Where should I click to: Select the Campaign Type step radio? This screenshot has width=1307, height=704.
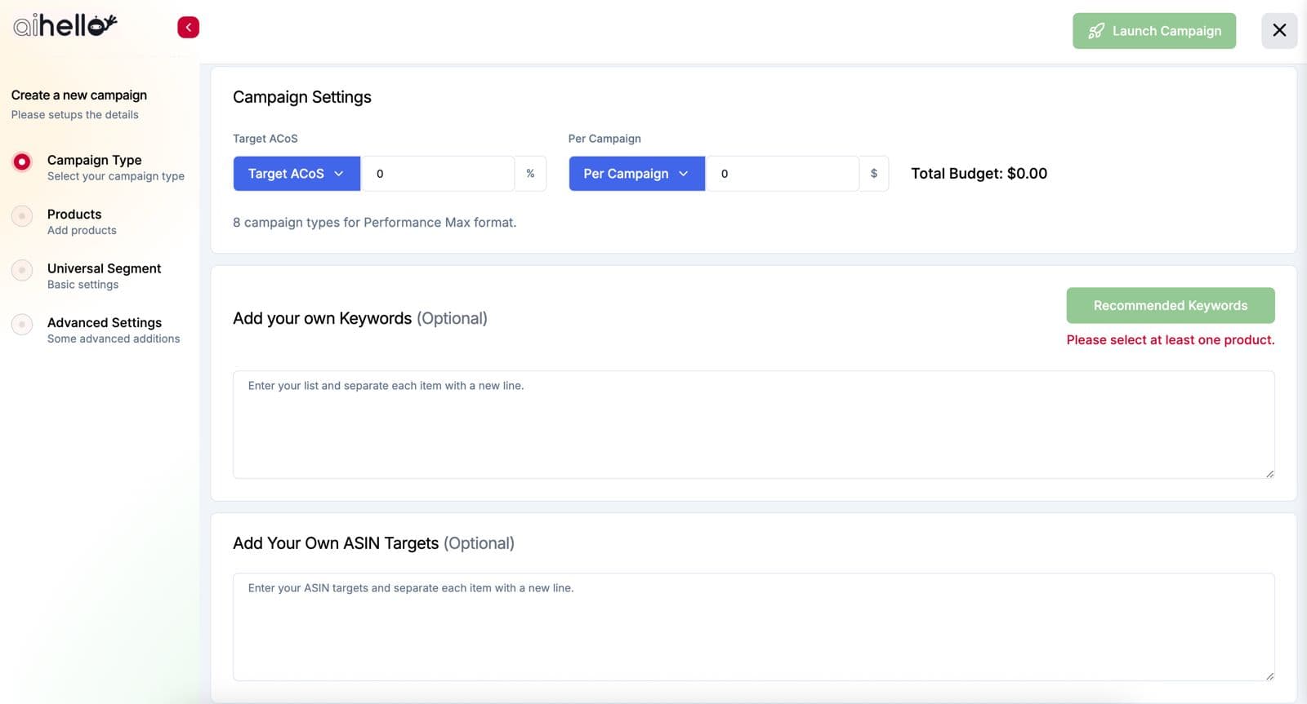[x=22, y=162]
